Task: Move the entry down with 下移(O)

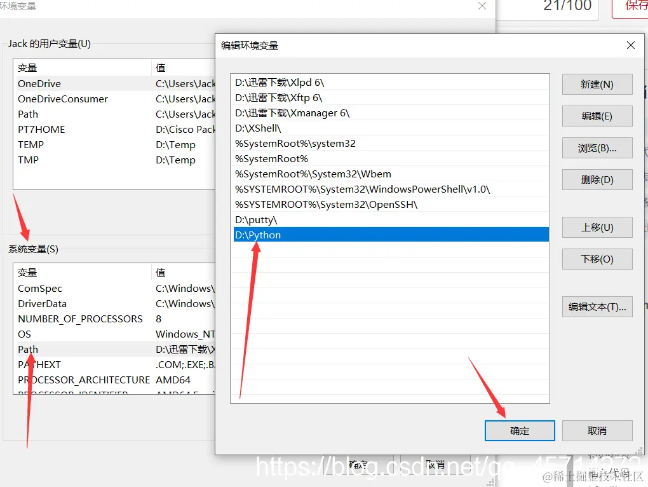Action: pyautogui.click(x=597, y=259)
